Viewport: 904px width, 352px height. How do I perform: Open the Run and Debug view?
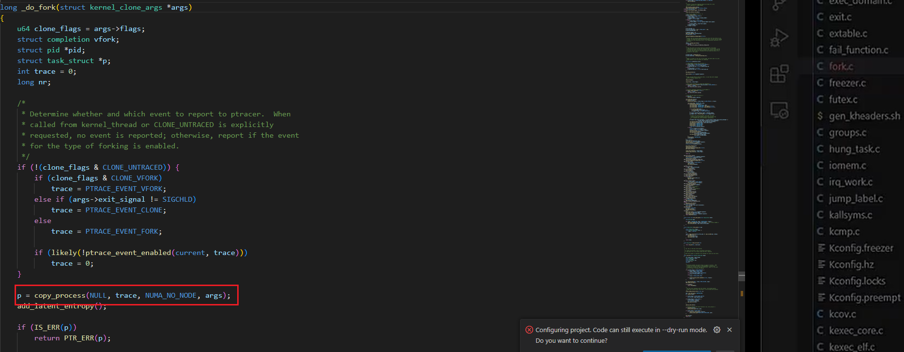coord(780,37)
